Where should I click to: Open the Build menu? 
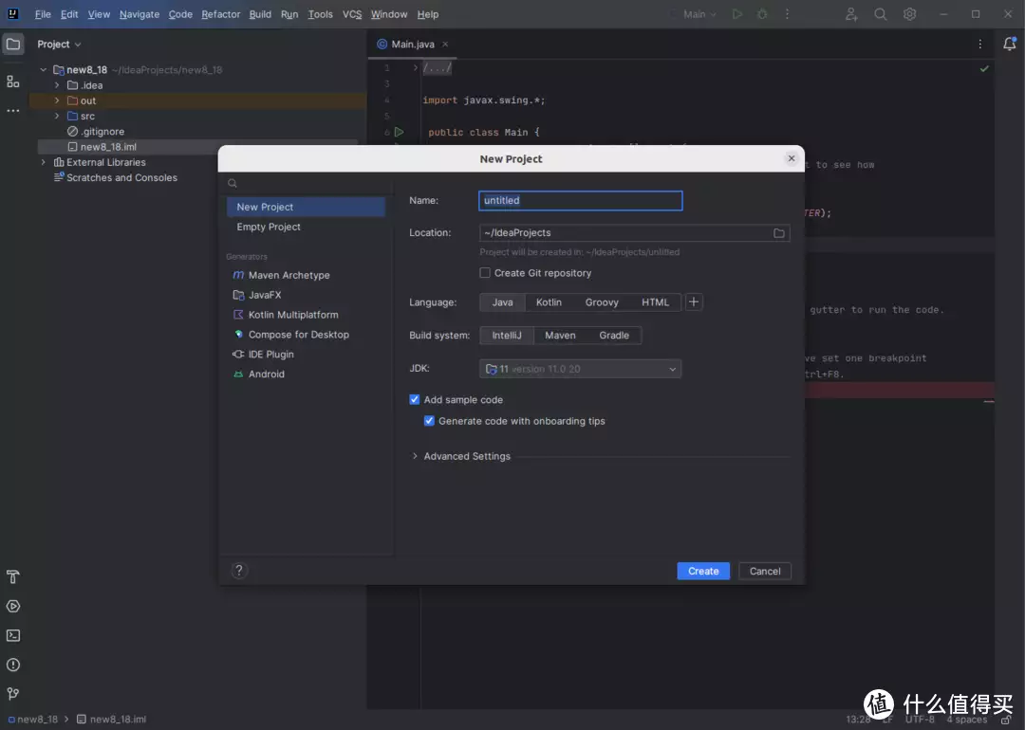pyautogui.click(x=260, y=13)
